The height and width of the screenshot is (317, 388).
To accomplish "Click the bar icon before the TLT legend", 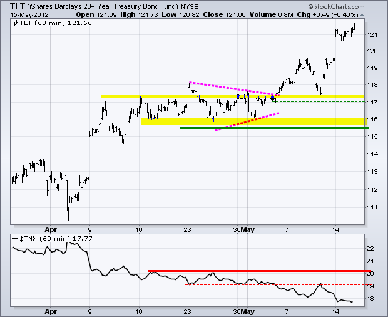I will pyautogui.click(x=15, y=23).
